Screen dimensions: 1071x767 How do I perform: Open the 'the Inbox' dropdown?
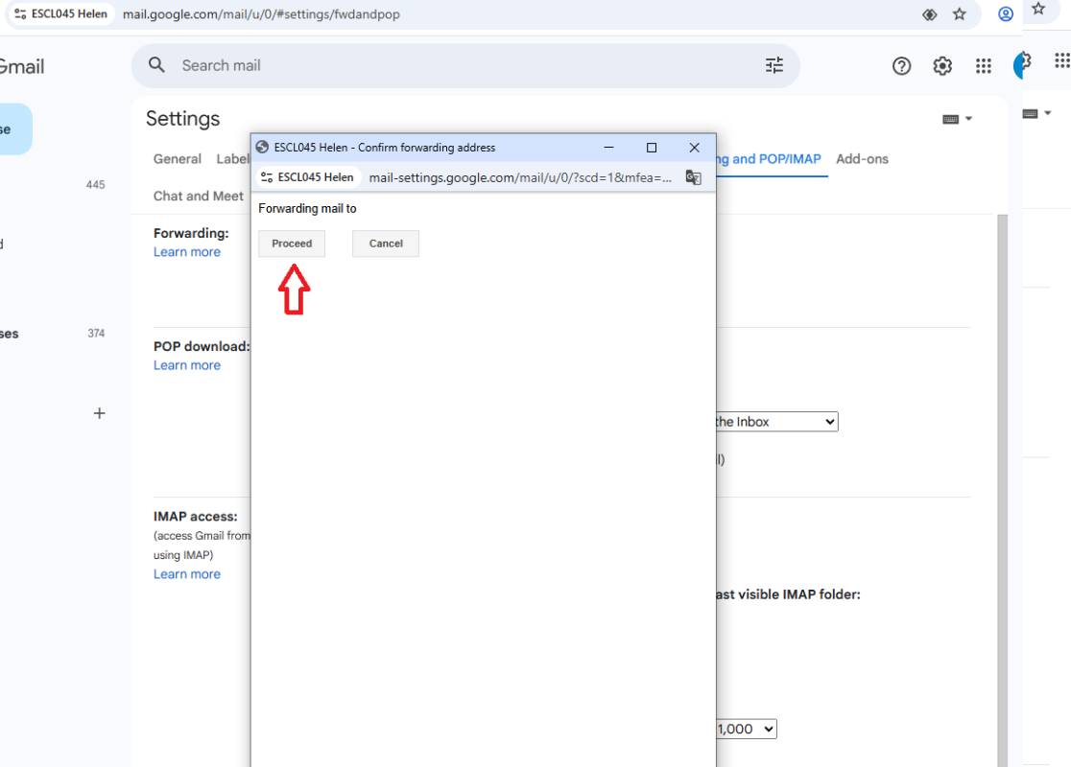[775, 422]
